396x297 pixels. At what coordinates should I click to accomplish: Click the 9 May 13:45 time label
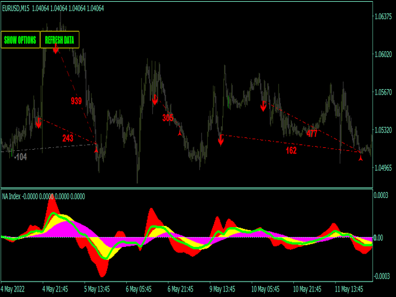(222, 289)
